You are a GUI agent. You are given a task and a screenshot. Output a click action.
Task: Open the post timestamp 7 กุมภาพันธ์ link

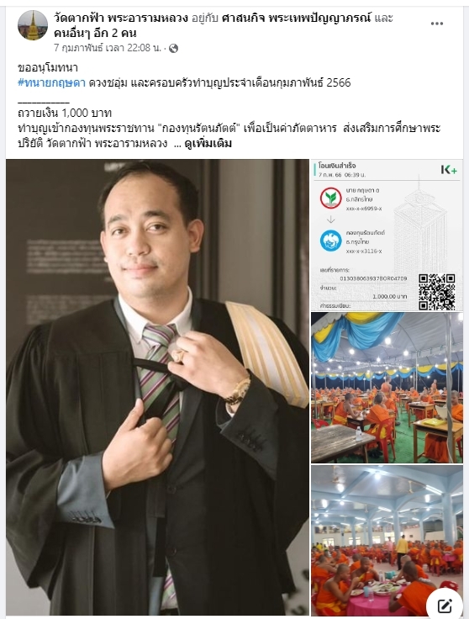(x=108, y=48)
